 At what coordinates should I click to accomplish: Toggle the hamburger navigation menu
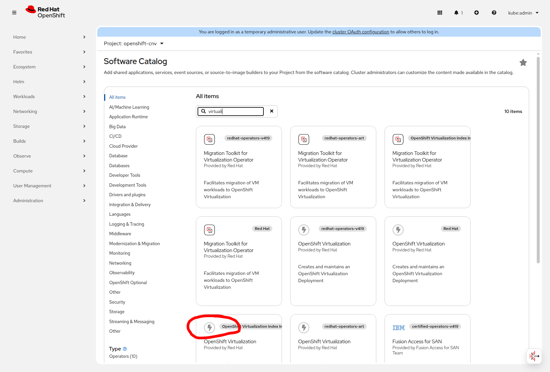coord(14,13)
